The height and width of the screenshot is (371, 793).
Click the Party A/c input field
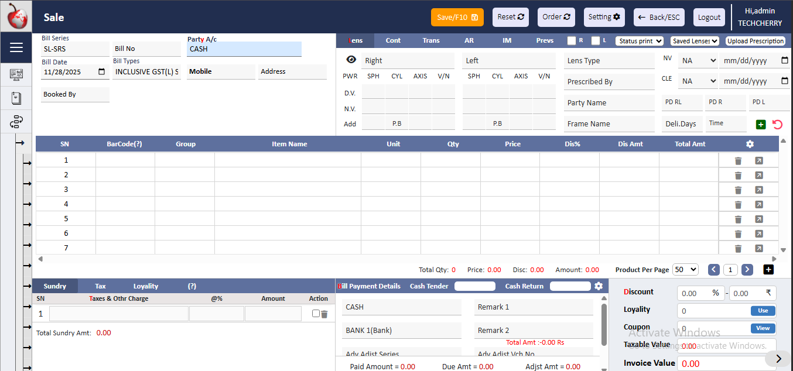click(x=244, y=49)
